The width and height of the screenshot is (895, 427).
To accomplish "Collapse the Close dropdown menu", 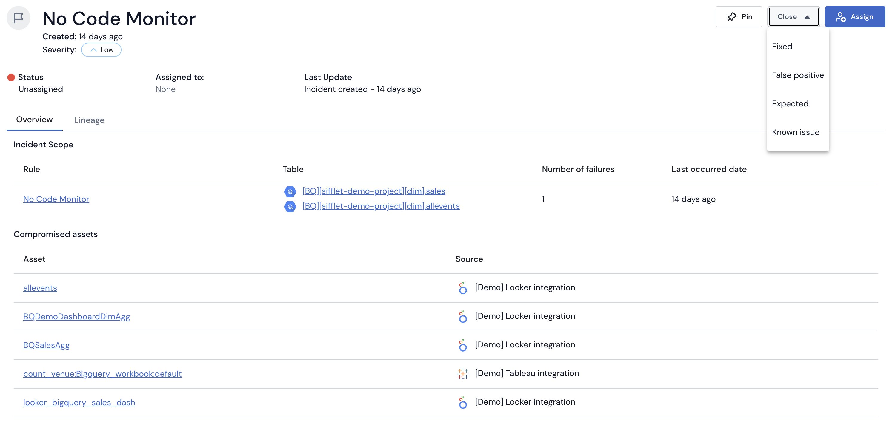I will coord(793,17).
